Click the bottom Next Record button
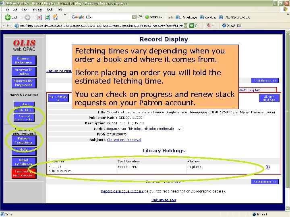The image size is (290, 217). pyautogui.click(x=265, y=182)
